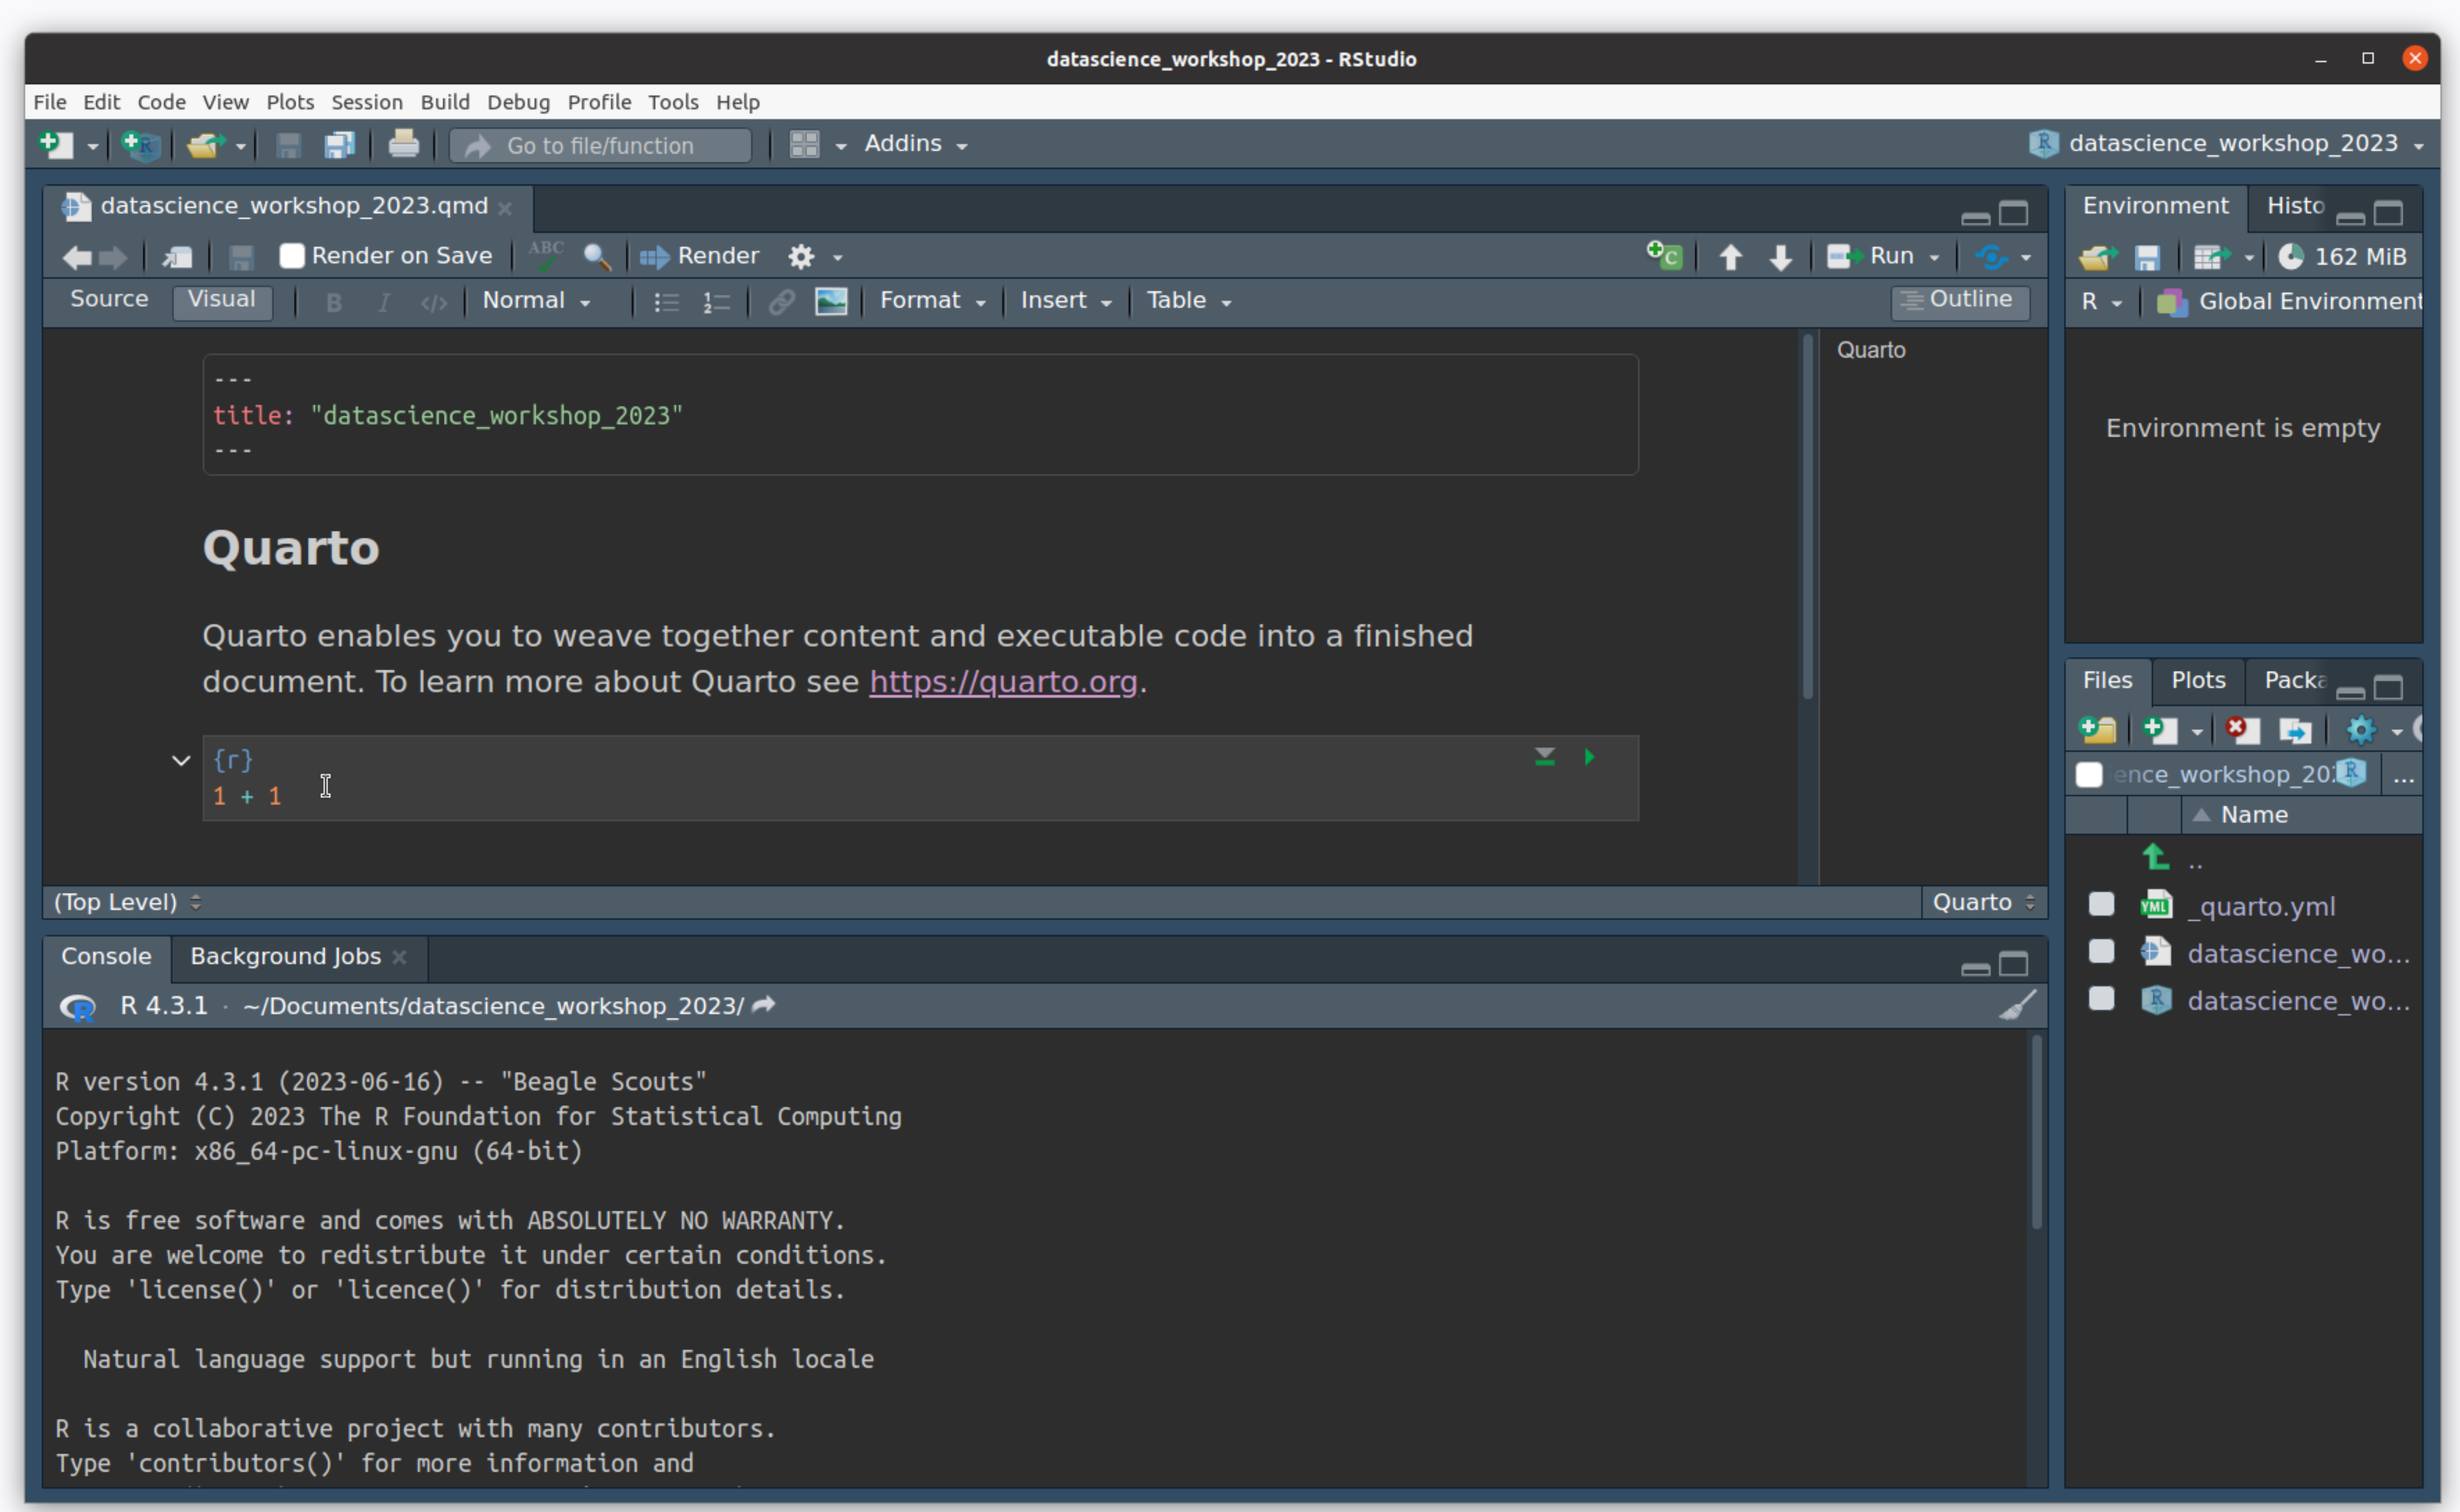
Task: Click the Render button
Action: 699,256
